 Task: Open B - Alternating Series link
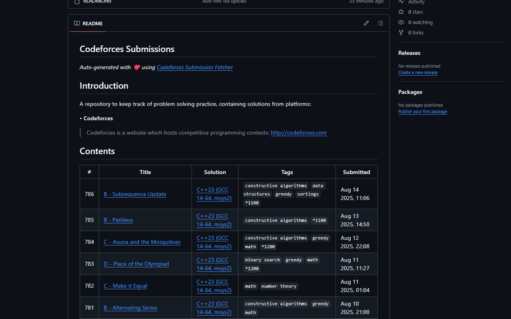[x=130, y=308]
